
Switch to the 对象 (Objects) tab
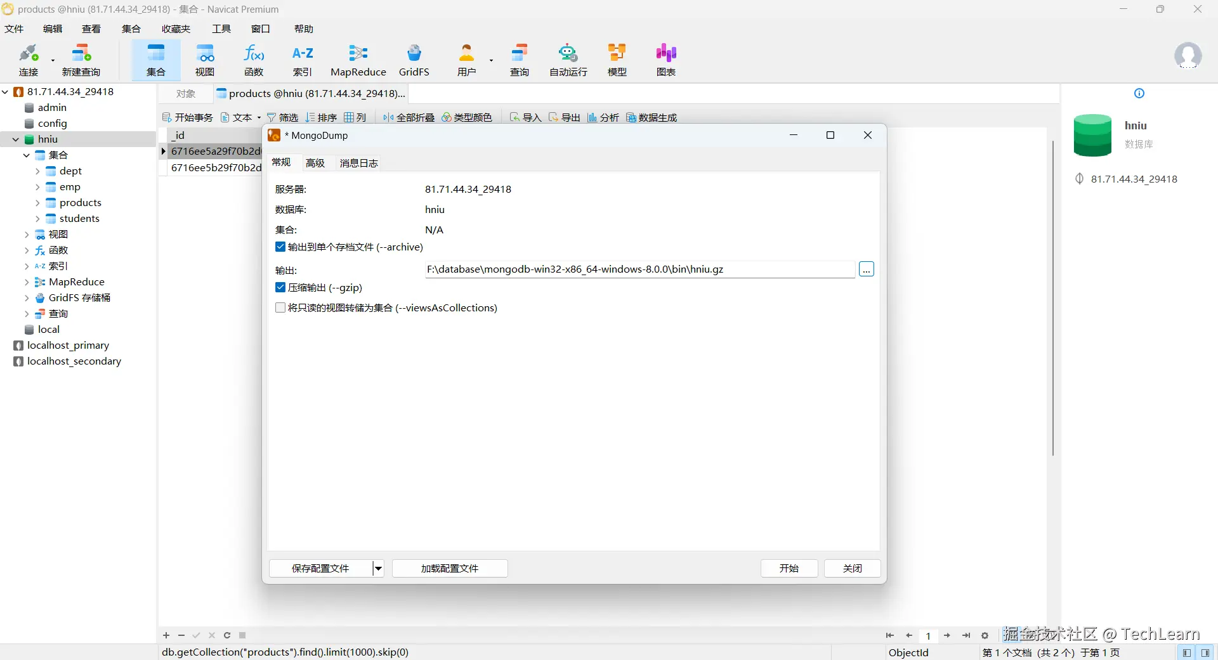(186, 94)
